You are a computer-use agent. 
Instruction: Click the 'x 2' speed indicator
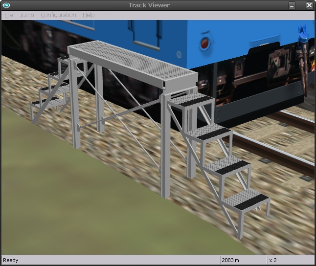coord(273,260)
